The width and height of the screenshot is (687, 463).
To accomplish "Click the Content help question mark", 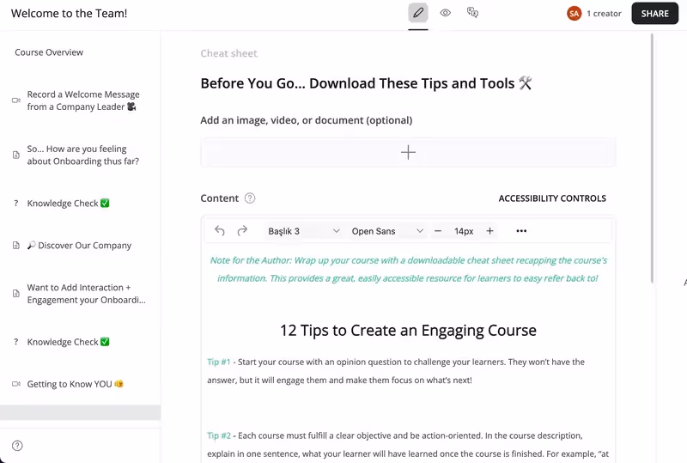I will [250, 198].
